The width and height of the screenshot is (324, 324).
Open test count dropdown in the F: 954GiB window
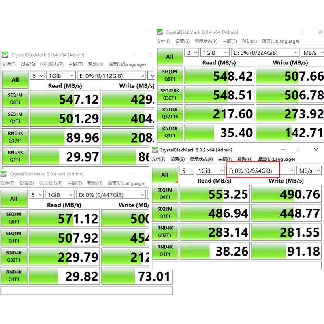187,171
